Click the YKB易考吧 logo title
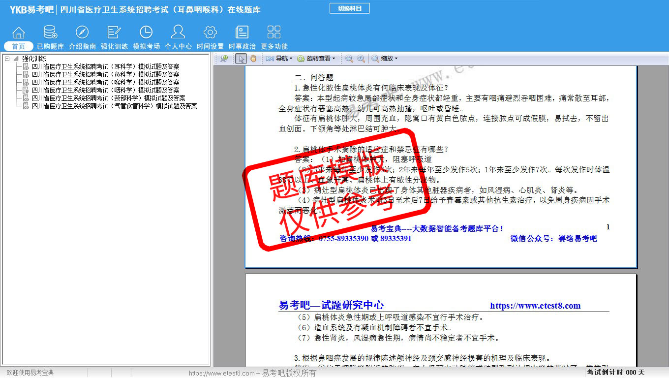This screenshot has height=378, width=669. [31, 9]
